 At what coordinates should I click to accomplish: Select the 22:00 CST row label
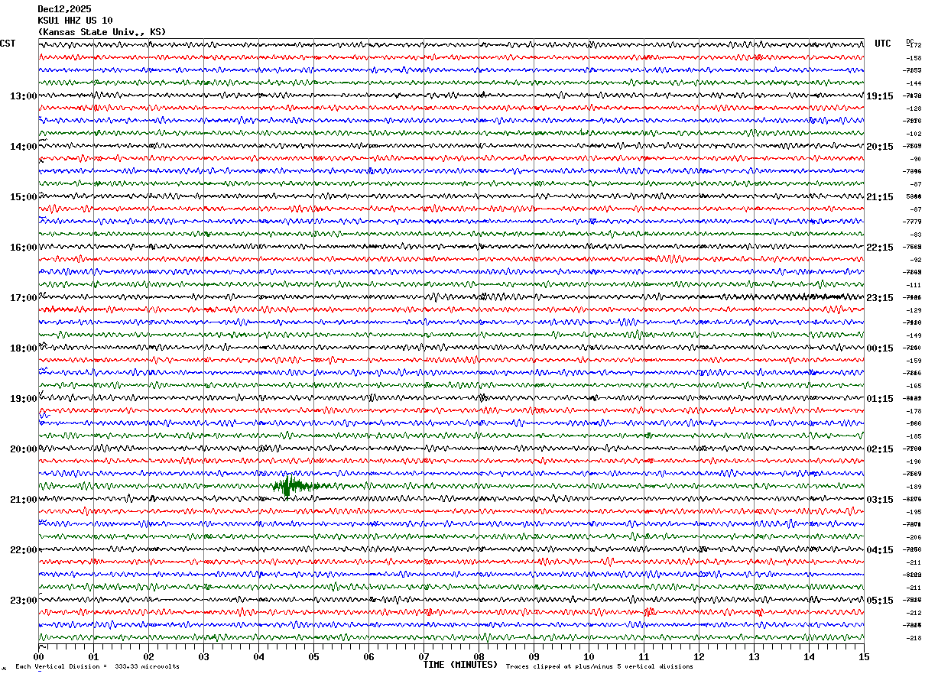pyautogui.click(x=24, y=550)
